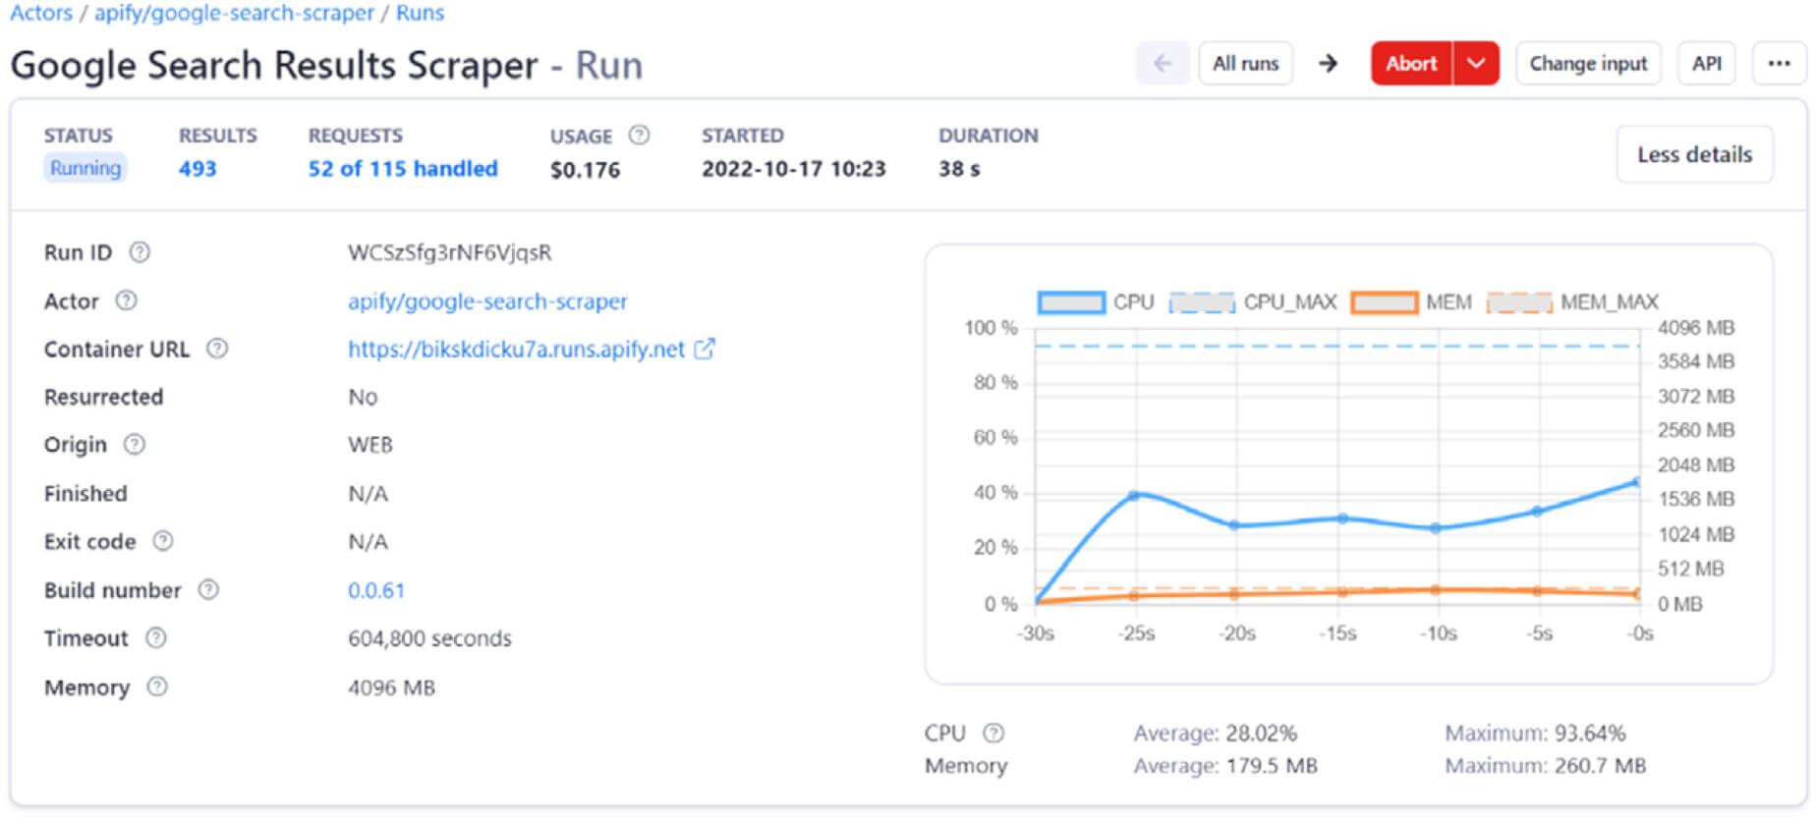Click the CPU data point at -25s

click(x=1134, y=495)
